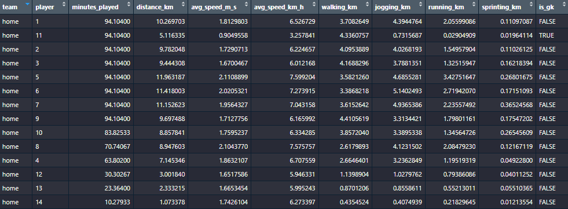Screen dimensions: 568x209
Task: Click running_km value 3.42751647
Action: [x=459, y=77]
